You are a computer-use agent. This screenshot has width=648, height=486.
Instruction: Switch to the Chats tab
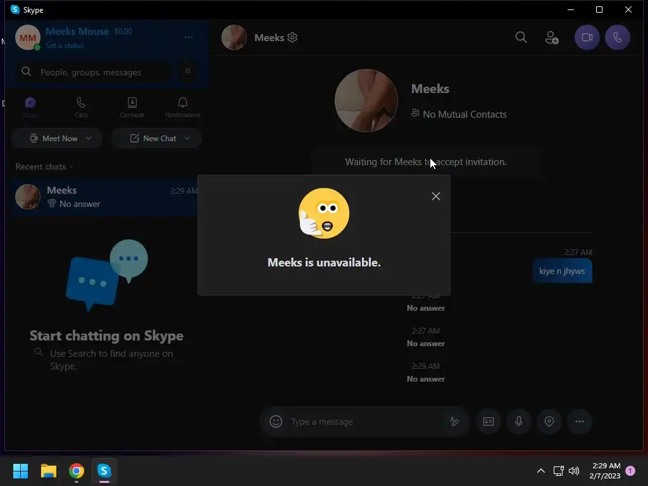(x=30, y=107)
